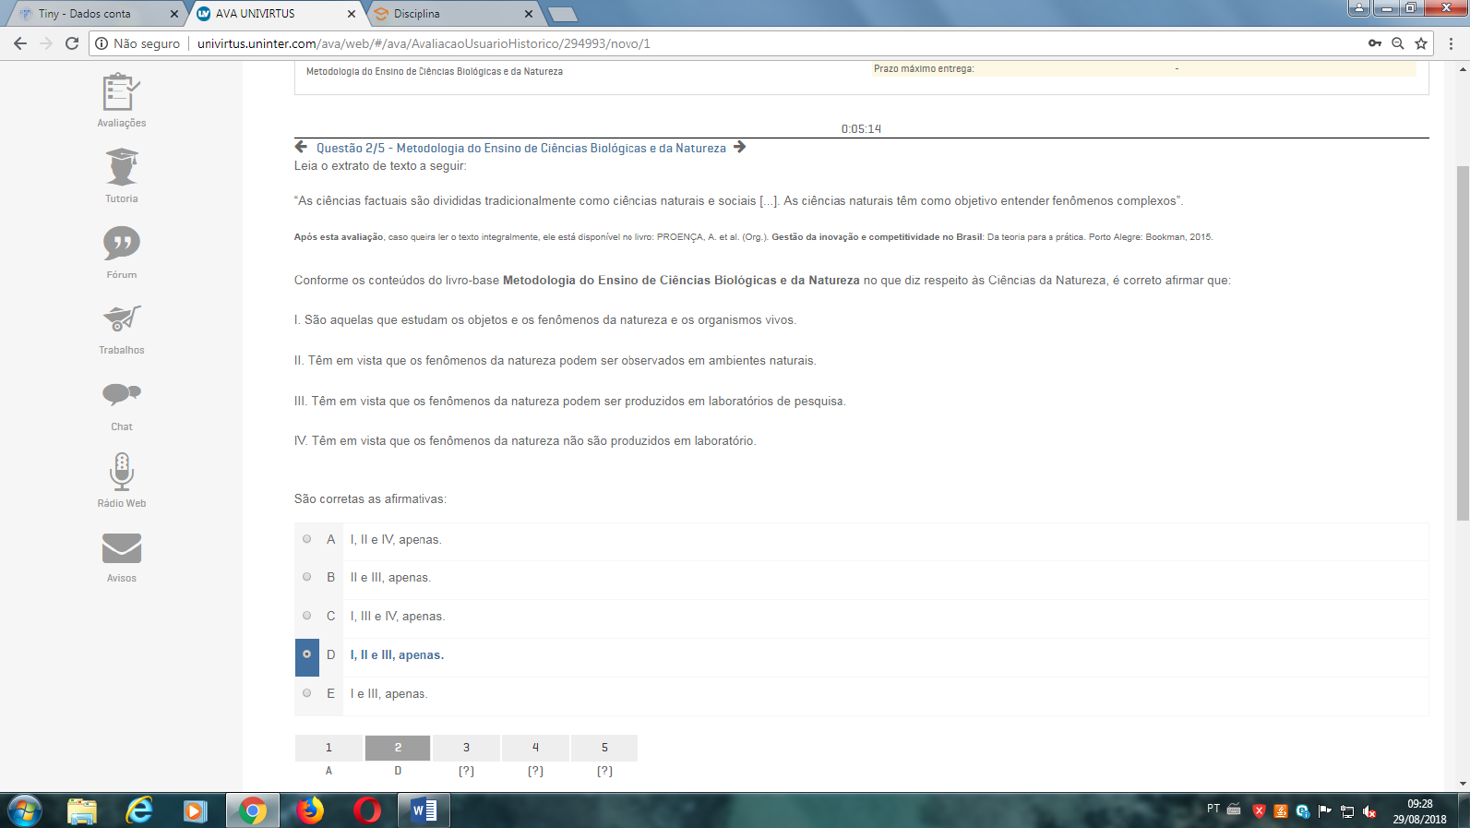Viewport: 1470px width, 828px height.
Task: Open the Chrome three-dot menu
Action: [1451, 43]
